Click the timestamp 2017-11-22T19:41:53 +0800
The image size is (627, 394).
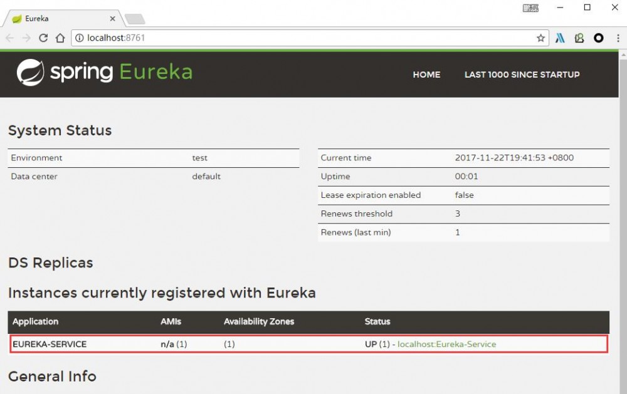pyautogui.click(x=514, y=158)
